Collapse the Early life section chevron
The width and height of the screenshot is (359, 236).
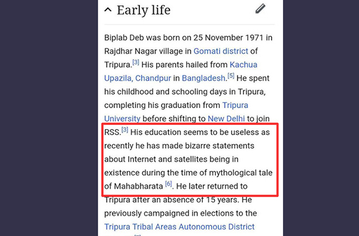(x=108, y=10)
